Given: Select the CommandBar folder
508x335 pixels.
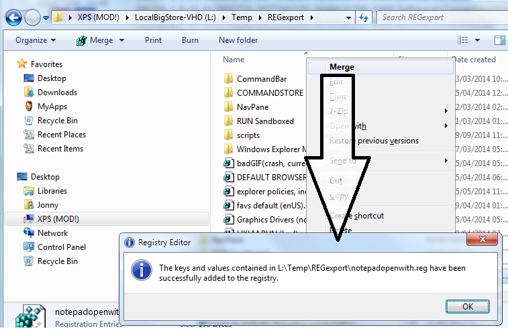Looking at the screenshot, I should coord(255,79).
